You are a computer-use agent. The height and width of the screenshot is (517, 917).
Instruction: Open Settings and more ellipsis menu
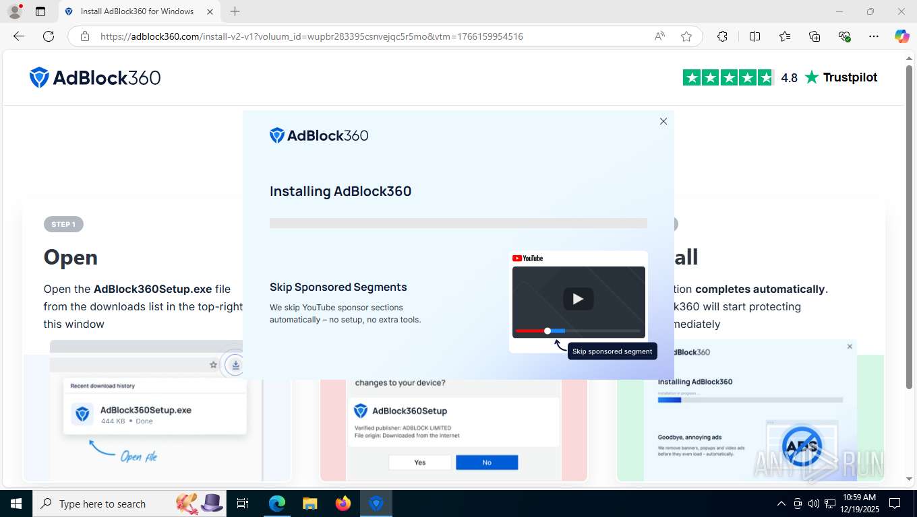(x=874, y=36)
